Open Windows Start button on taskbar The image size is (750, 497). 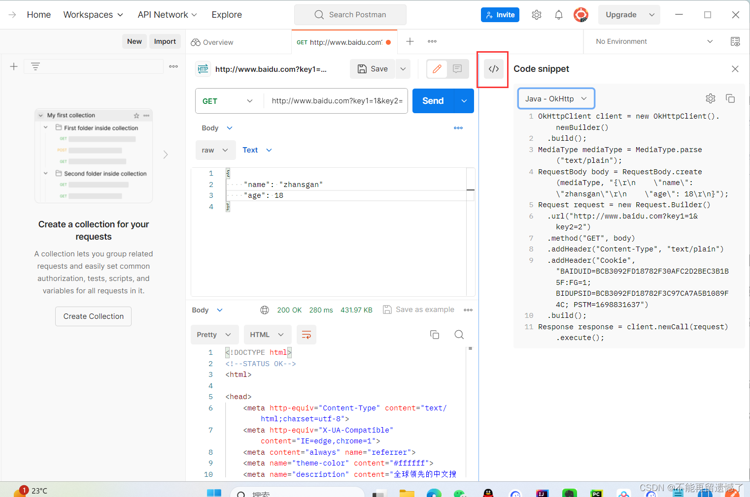pyautogui.click(x=214, y=493)
